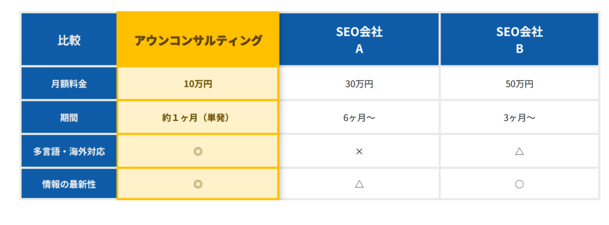Viewport: 609px width, 225px height.
Task: Click triangle icon in 情報の最新性 row
Action: coord(359,184)
